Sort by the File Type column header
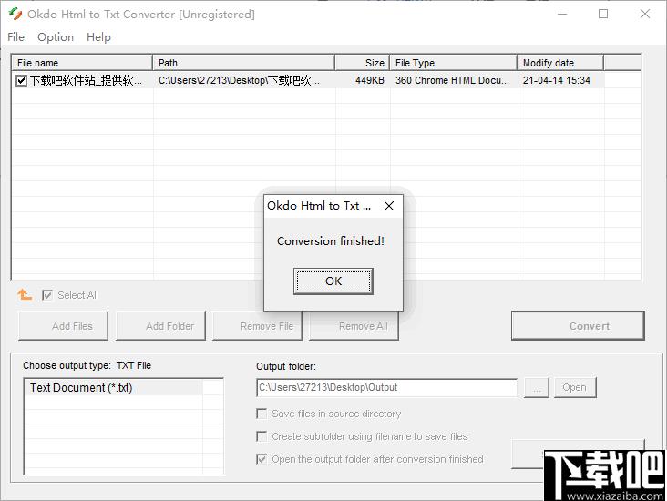667x501 pixels. tap(454, 63)
